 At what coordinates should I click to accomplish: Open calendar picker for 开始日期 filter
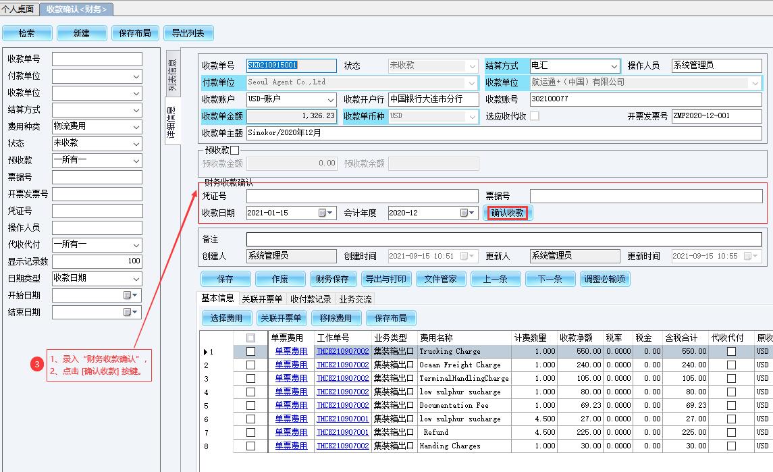[x=128, y=295]
